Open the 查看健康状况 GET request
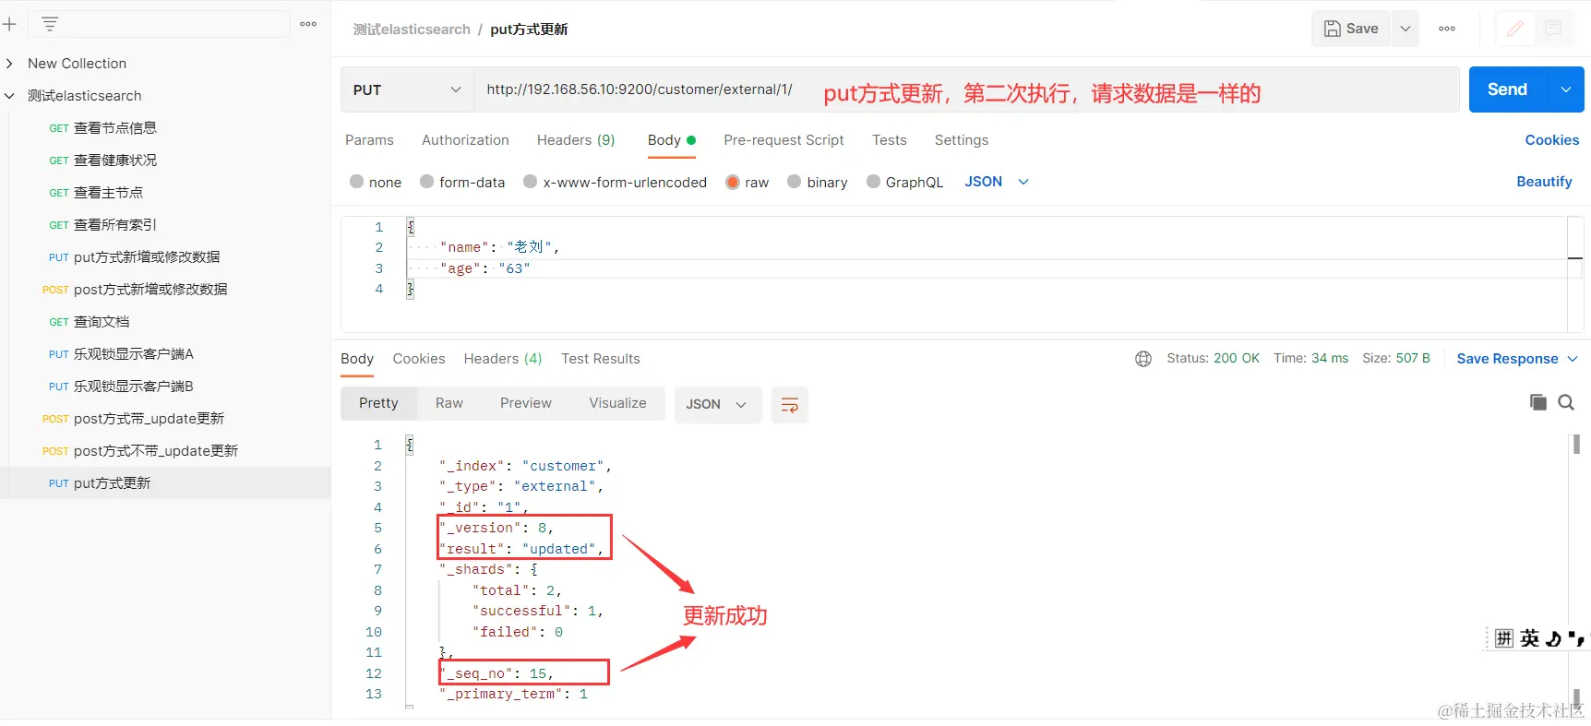The height and width of the screenshot is (726, 1591). pyautogui.click(x=115, y=161)
